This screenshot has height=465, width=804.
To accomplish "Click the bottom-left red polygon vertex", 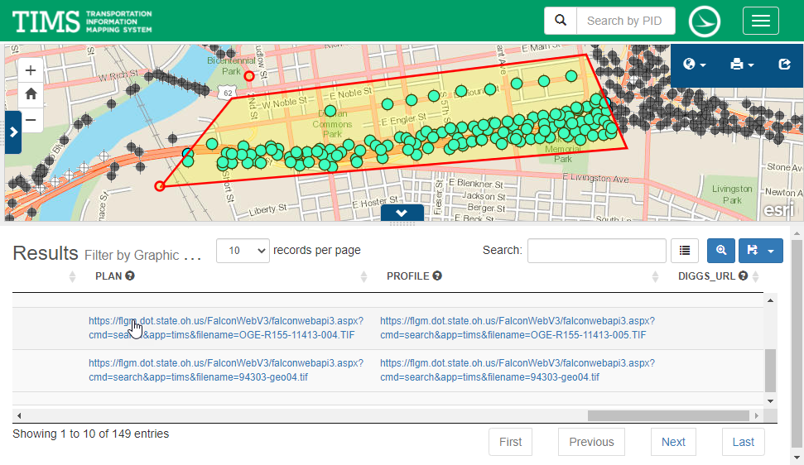I will click(160, 186).
